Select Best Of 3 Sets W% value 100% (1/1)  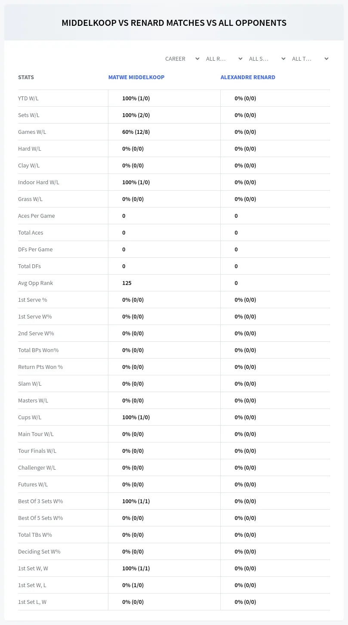tap(136, 501)
